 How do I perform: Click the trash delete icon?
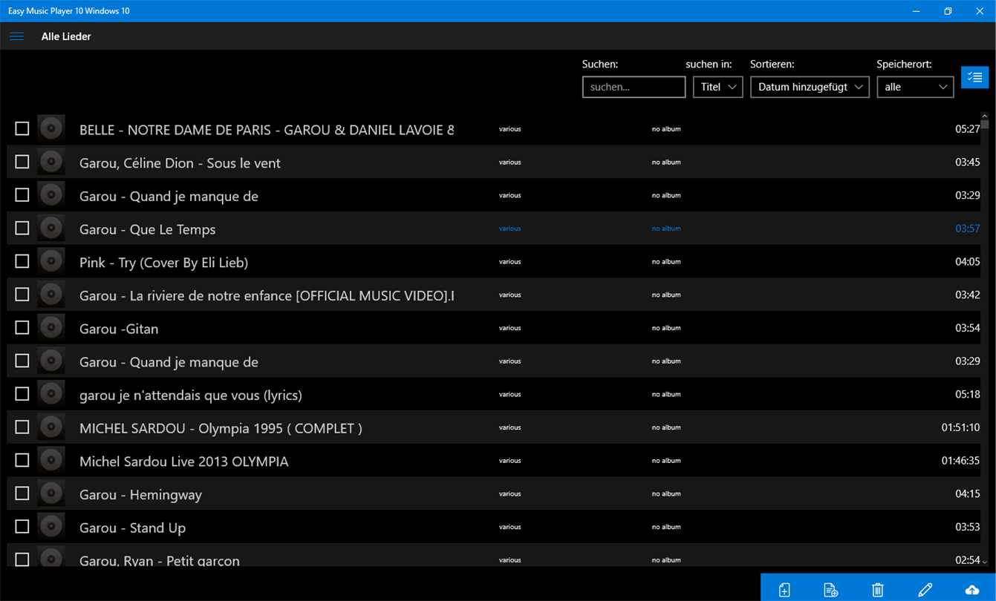click(x=878, y=590)
